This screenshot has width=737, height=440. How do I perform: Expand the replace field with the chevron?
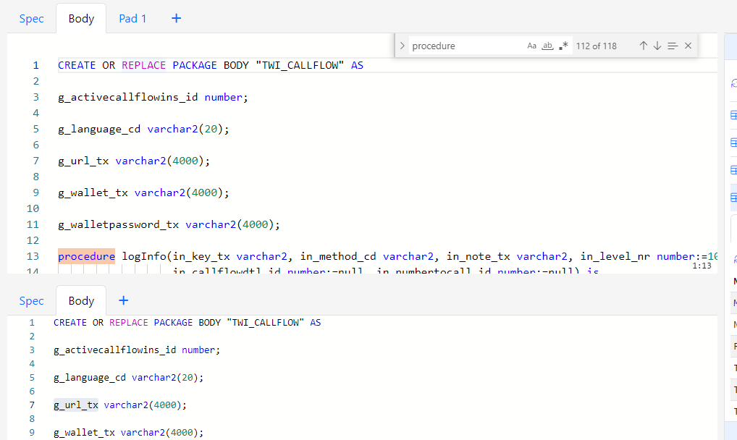point(403,46)
